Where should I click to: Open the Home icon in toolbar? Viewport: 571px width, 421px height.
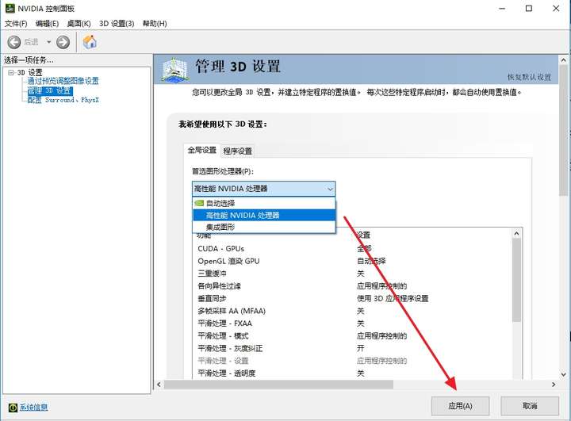point(90,42)
